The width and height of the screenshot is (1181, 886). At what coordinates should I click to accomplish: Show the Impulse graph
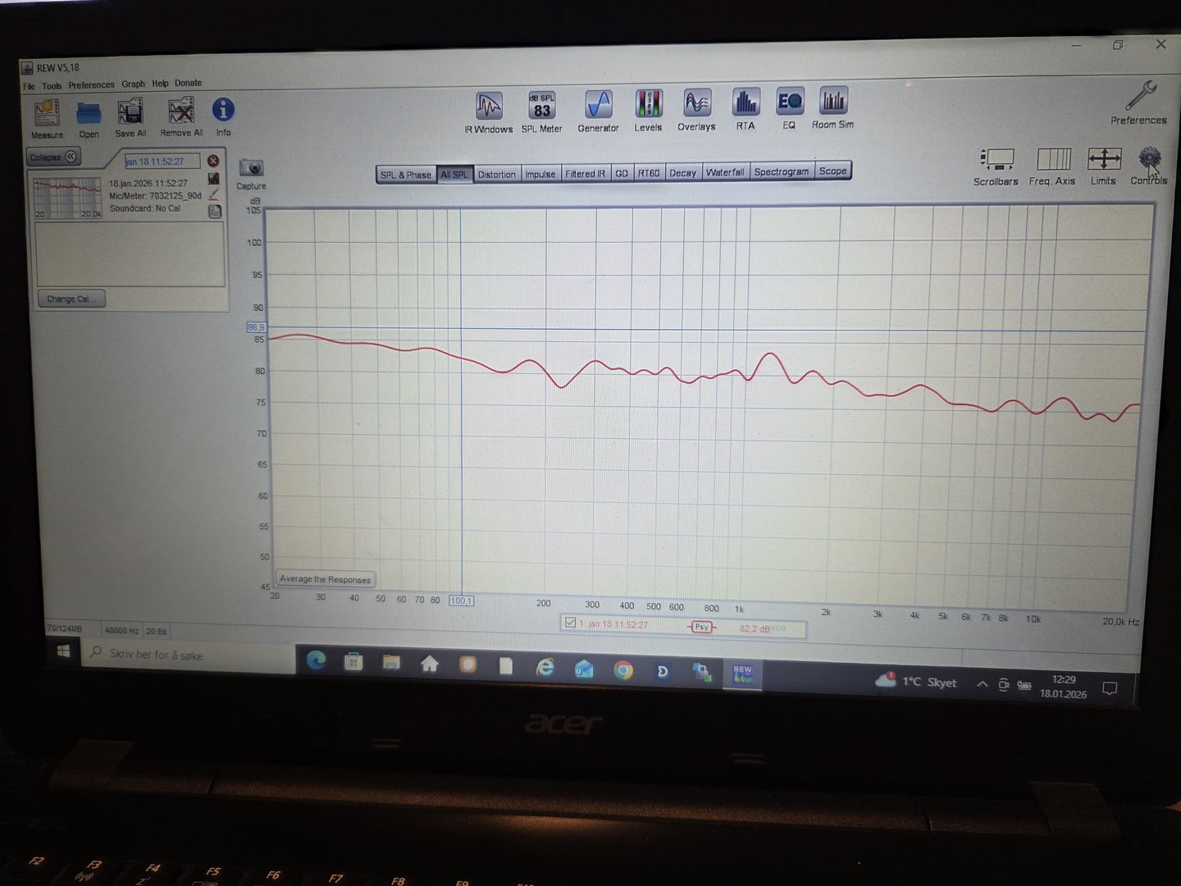540,174
